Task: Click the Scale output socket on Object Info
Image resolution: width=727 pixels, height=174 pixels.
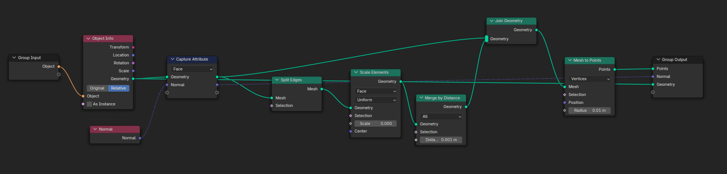Action: pyautogui.click(x=133, y=71)
